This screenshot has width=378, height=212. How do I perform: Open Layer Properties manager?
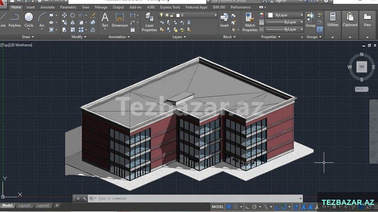[x=149, y=22]
